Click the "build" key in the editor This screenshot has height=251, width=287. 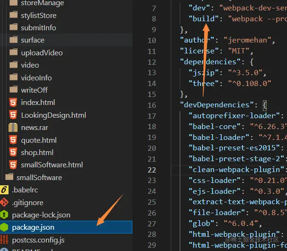click(204, 18)
